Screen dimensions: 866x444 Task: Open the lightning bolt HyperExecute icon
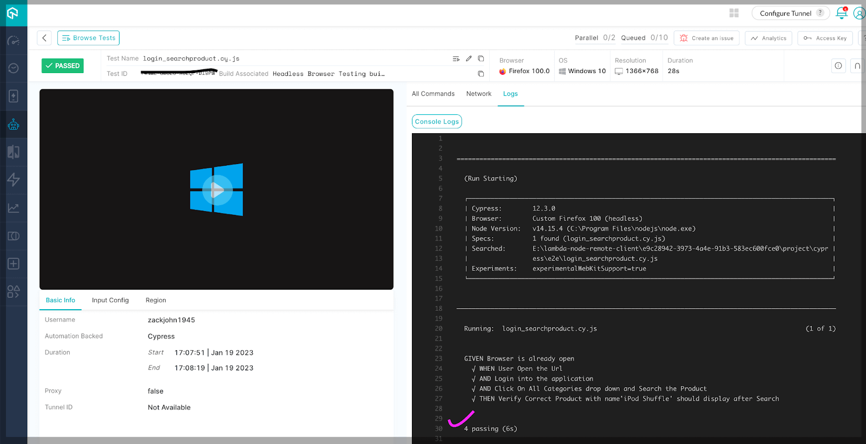tap(14, 180)
